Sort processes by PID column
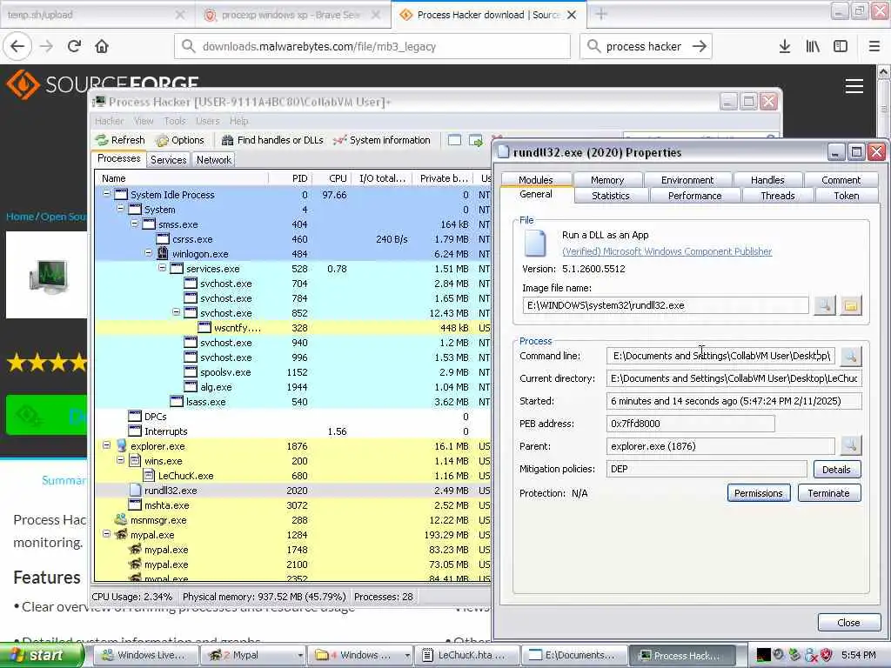This screenshot has height=668, width=891. [x=291, y=178]
